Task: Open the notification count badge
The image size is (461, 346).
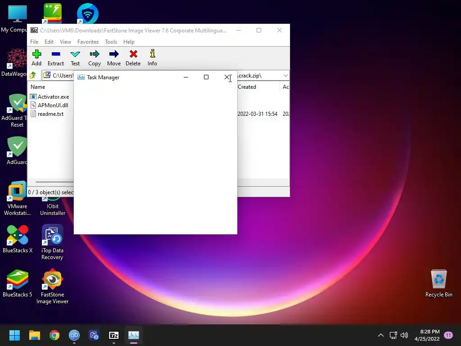Action: point(448,335)
